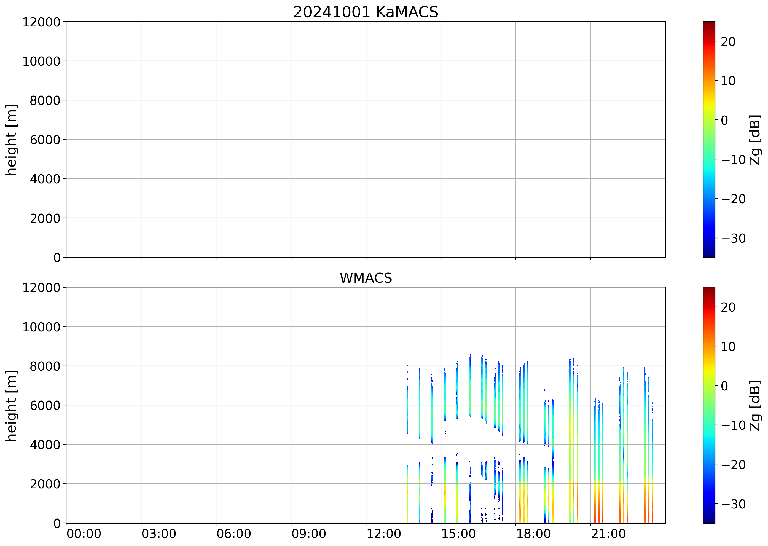The image size is (768, 546).
Task: Click the dark red top of the KaMACS colorbar
Action: point(709,24)
